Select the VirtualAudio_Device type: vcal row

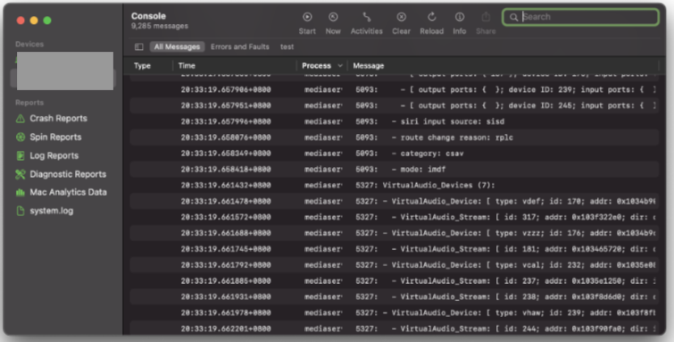pyautogui.click(x=395, y=264)
